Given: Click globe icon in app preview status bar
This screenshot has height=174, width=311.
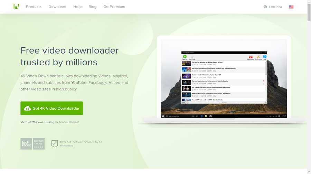Looking at the screenshot, I should click(266, 102).
